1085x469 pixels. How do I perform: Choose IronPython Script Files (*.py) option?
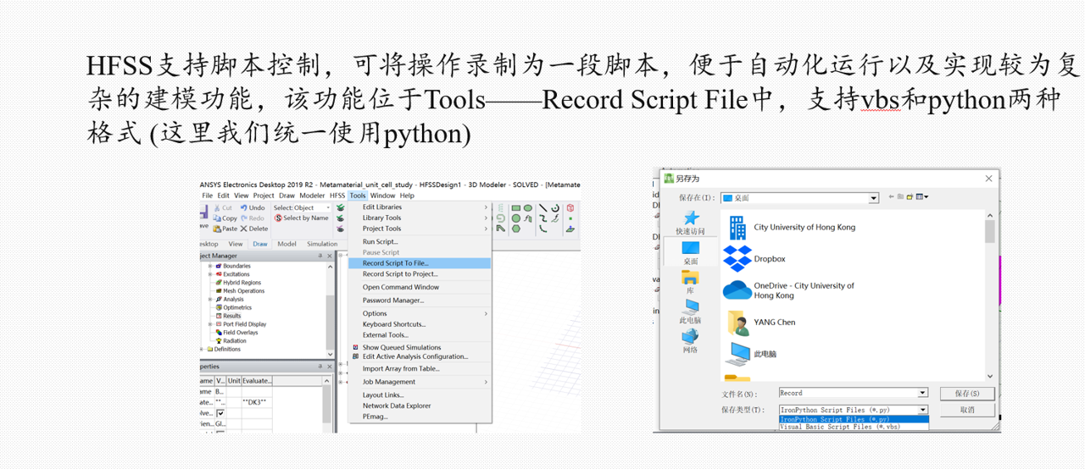(853, 419)
